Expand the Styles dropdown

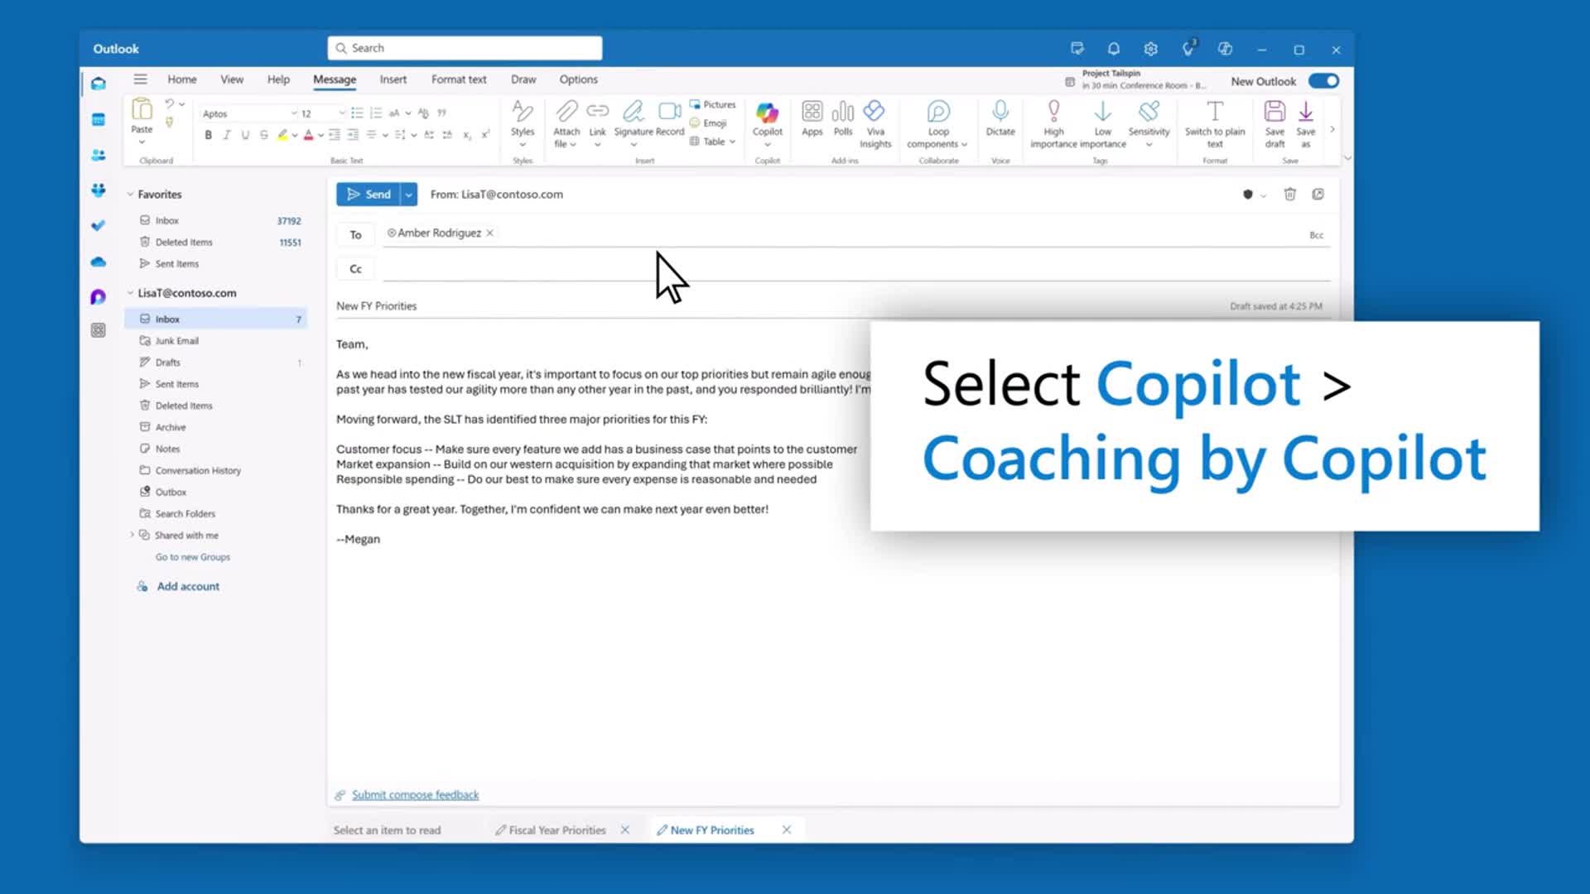tap(523, 145)
